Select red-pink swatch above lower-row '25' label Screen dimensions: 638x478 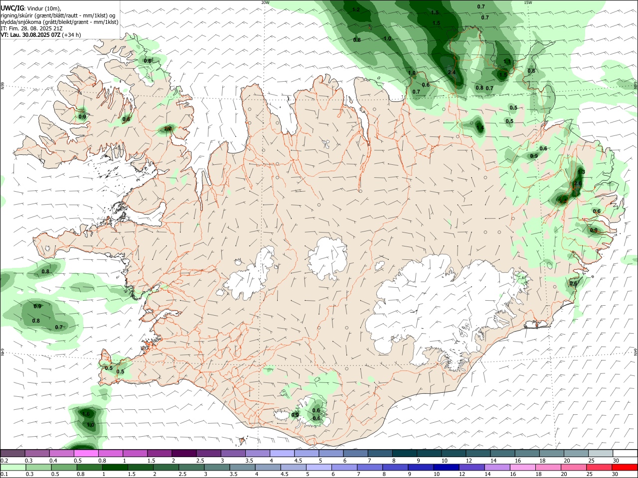(x=599, y=468)
